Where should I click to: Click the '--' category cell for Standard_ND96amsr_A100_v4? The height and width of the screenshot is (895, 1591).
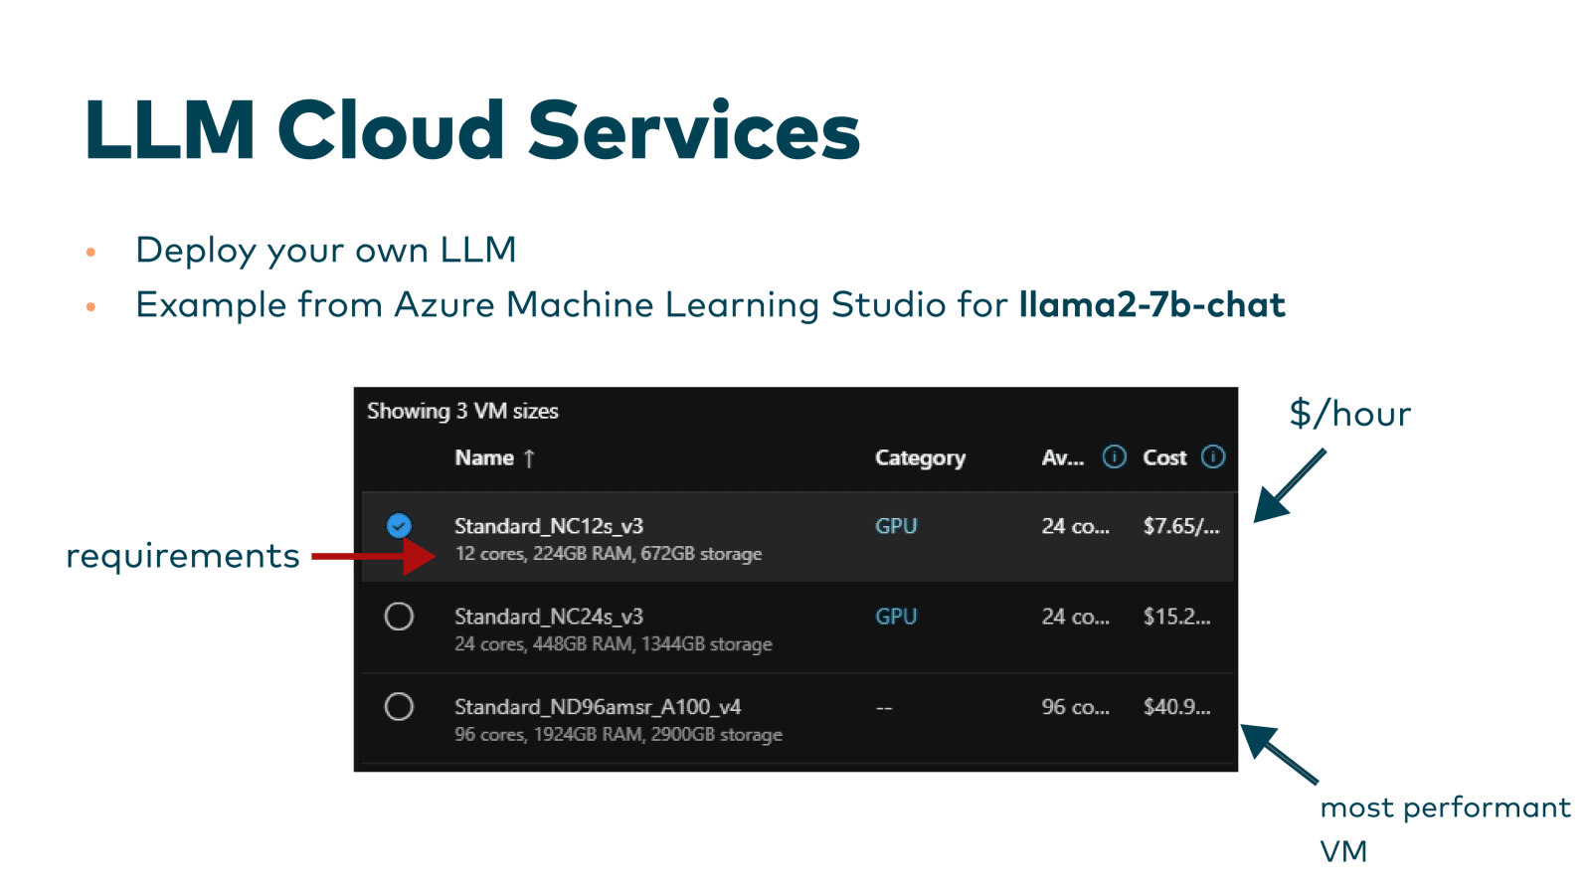(884, 708)
